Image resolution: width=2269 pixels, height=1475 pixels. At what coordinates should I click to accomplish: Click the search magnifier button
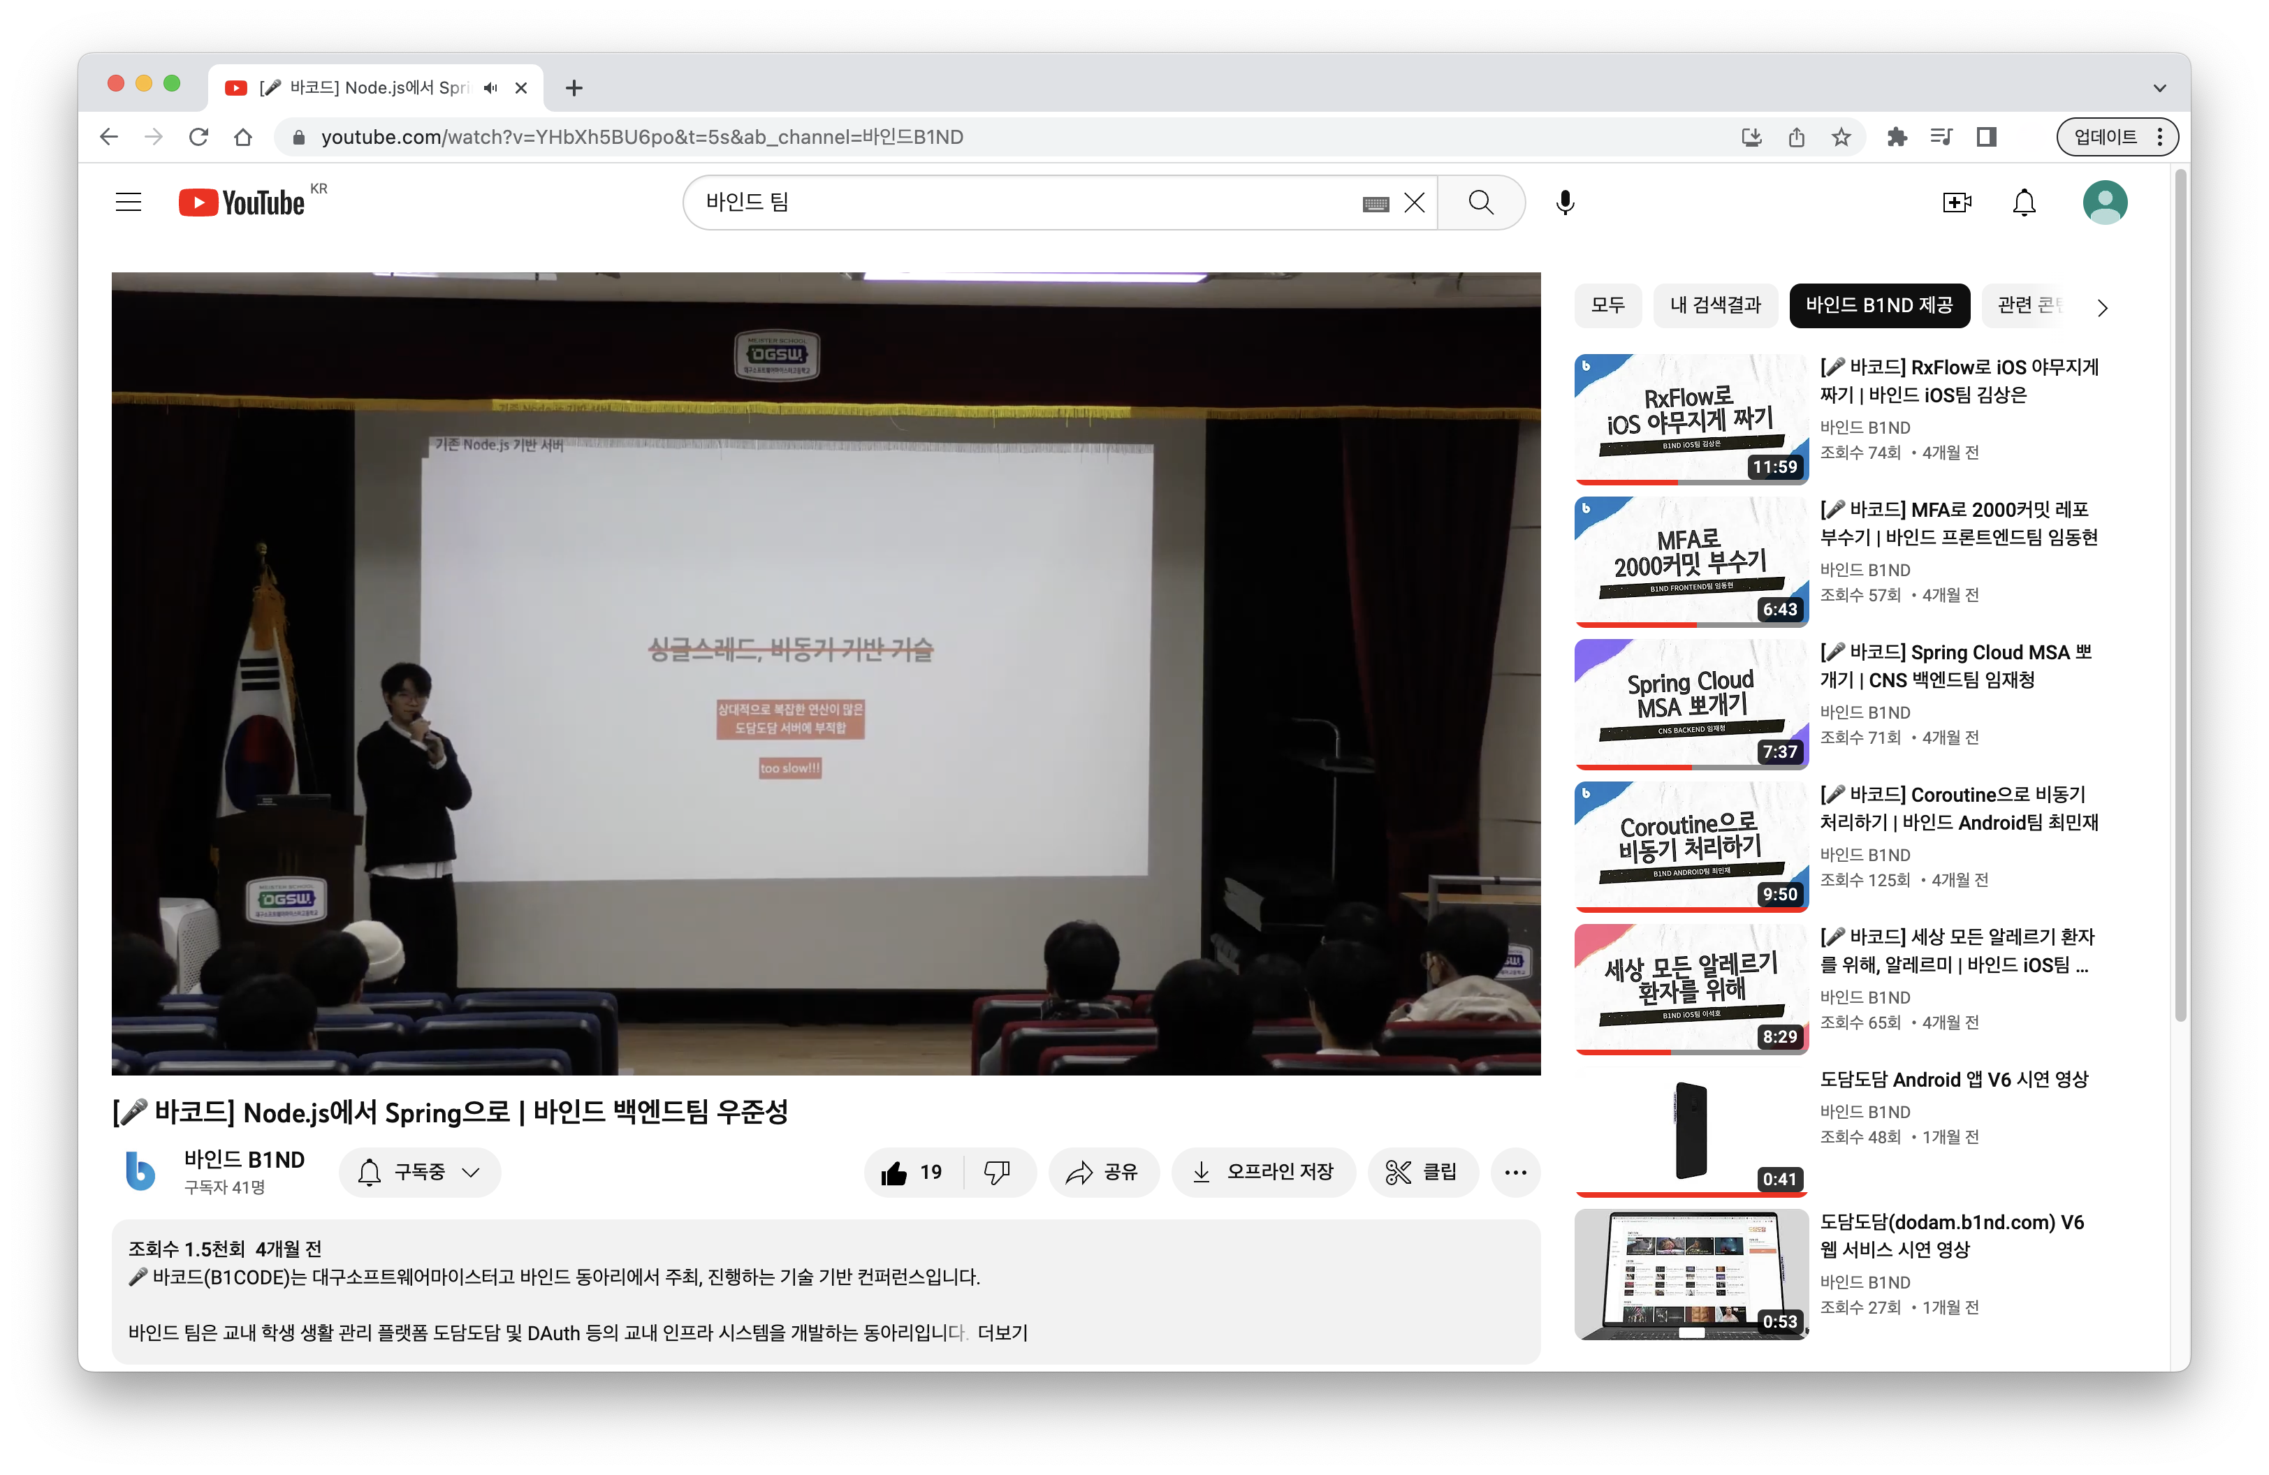point(1480,202)
